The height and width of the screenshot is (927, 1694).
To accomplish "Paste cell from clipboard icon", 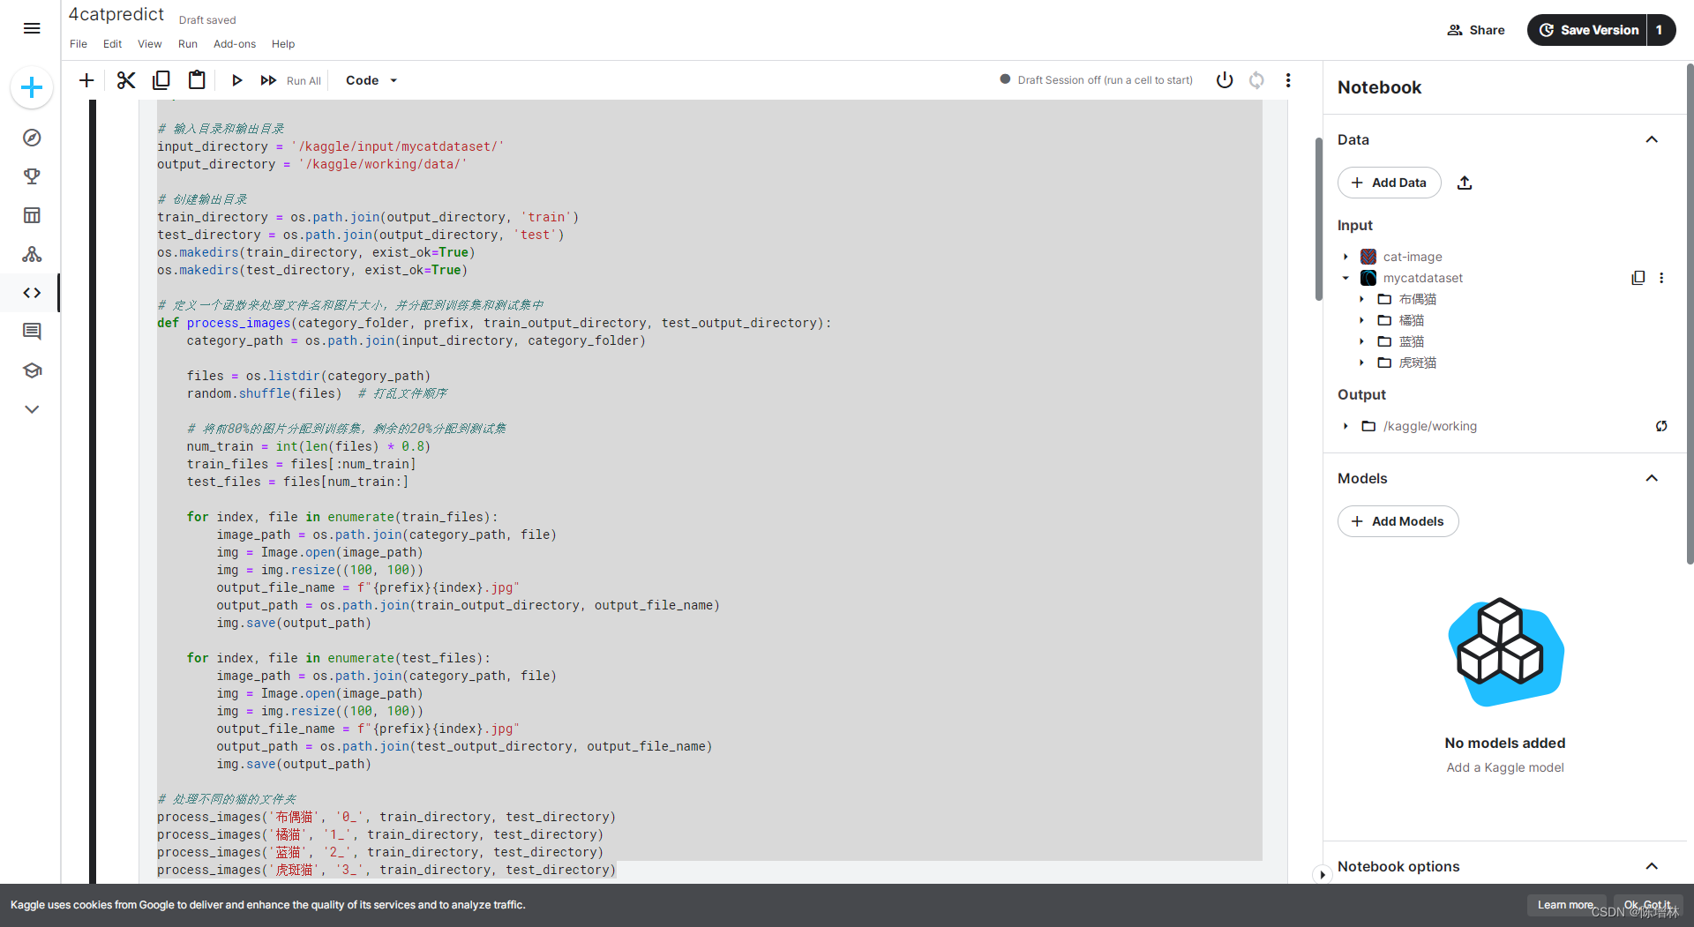I will pyautogui.click(x=197, y=80).
